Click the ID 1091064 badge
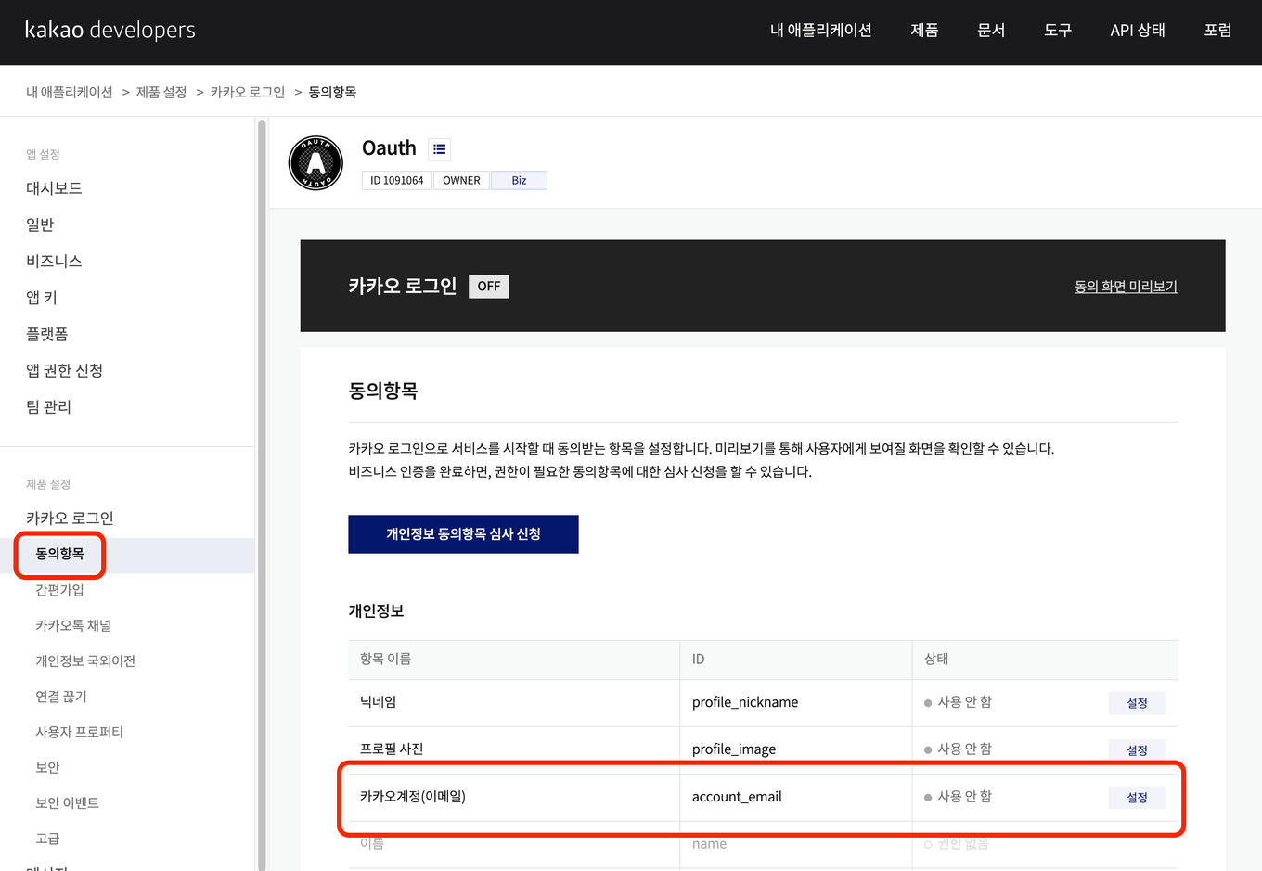 (397, 180)
